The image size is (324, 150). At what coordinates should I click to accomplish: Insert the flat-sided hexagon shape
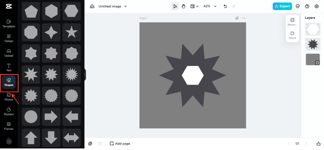tap(71, 11)
